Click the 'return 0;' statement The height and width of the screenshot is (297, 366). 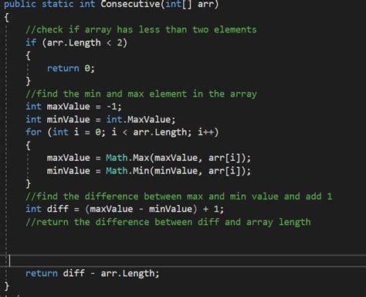click(71, 68)
